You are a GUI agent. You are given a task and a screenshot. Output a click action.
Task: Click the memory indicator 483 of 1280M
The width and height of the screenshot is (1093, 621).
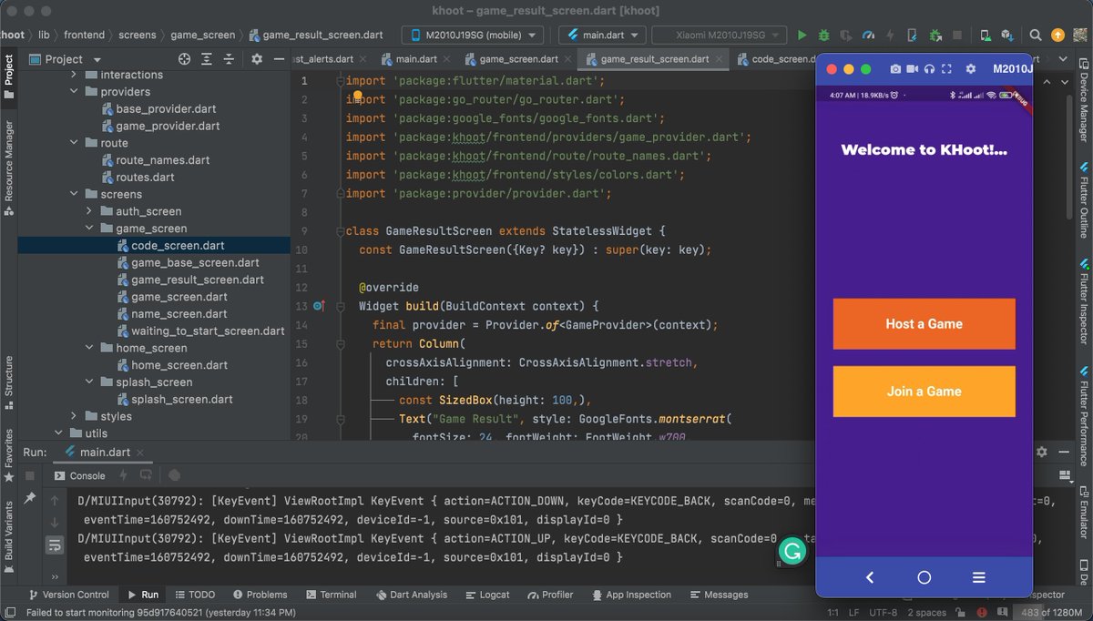[x=1053, y=613]
